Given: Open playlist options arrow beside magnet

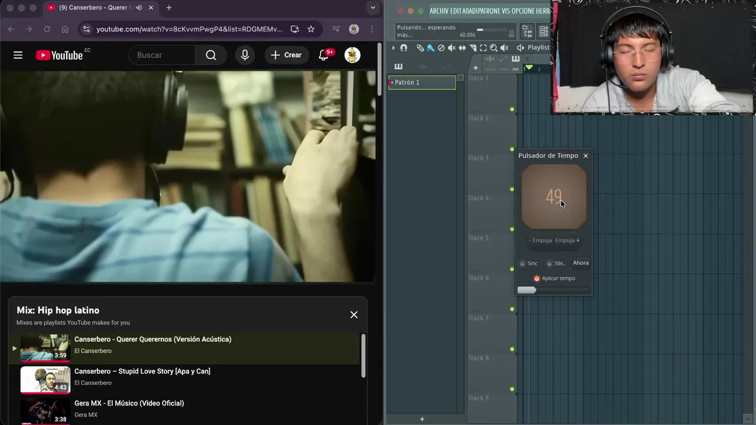Looking at the screenshot, I should pyautogui.click(x=393, y=48).
